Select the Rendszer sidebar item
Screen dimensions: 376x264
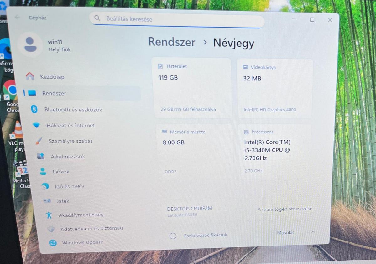tap(82, 93)
